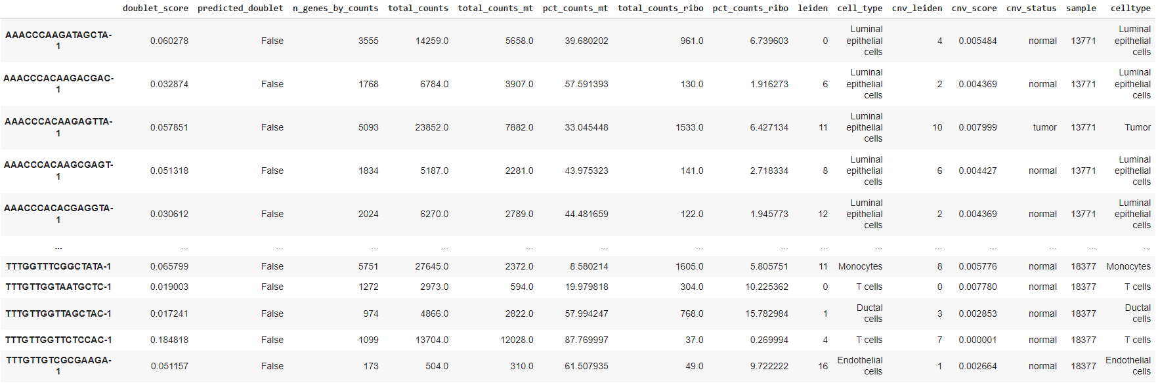
Task: Click the predicted_doublet column header
Action: [x=240, y=9]
